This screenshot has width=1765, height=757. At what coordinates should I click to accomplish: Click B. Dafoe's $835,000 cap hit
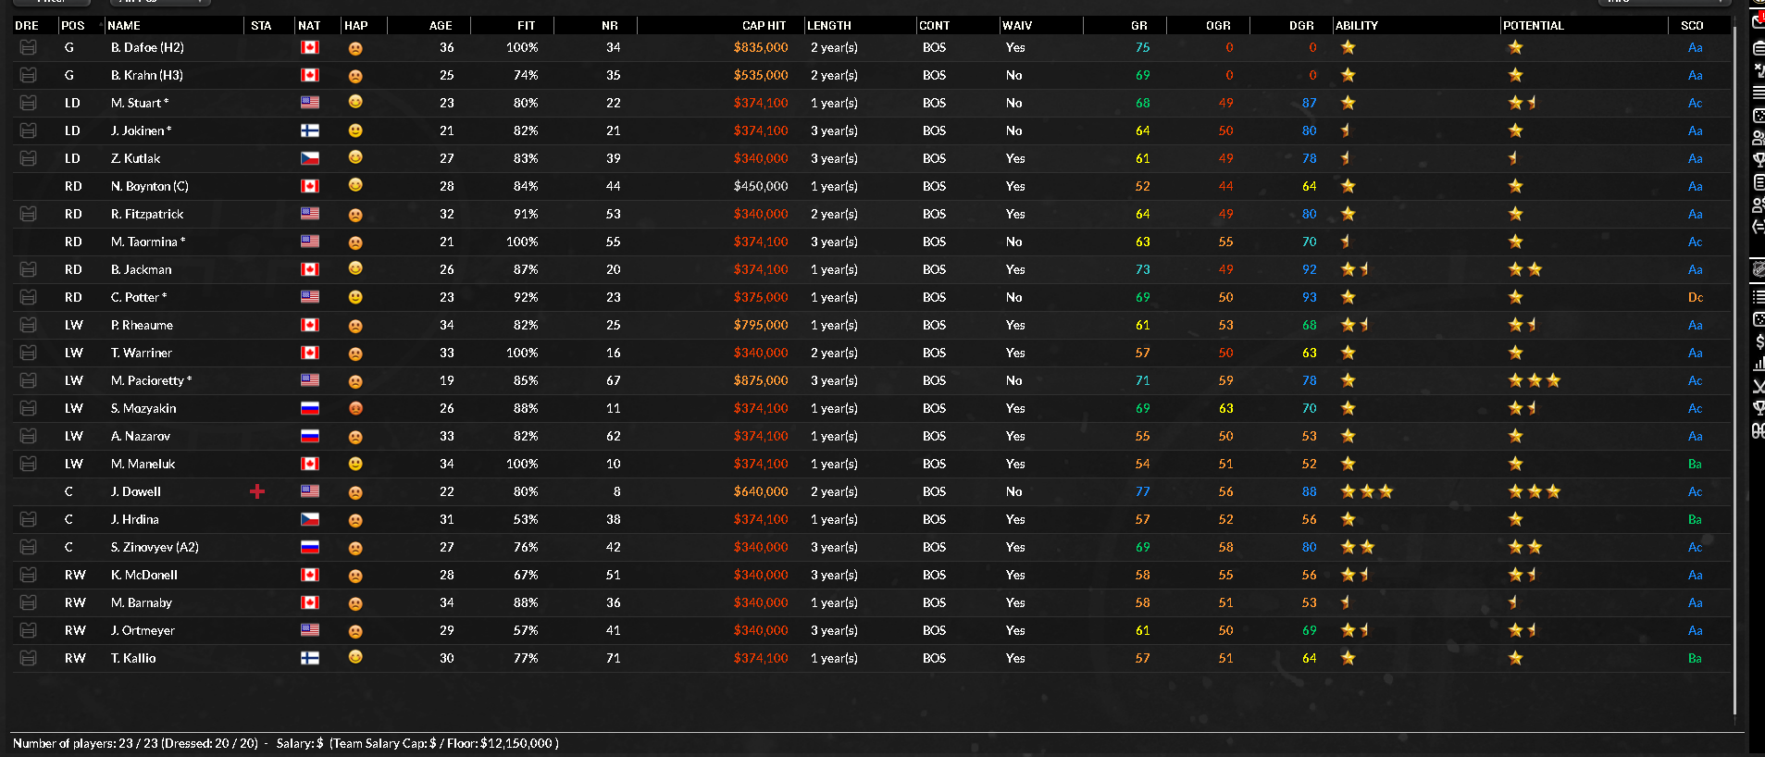(761, 47)
